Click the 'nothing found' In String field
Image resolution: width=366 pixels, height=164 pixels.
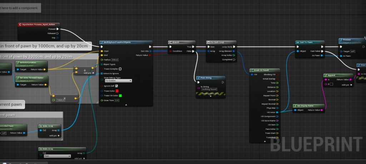tap(210, 89)
